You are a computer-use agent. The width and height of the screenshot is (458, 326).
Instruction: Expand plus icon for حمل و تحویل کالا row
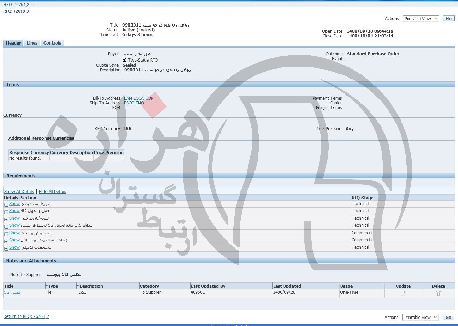point(6,212)
